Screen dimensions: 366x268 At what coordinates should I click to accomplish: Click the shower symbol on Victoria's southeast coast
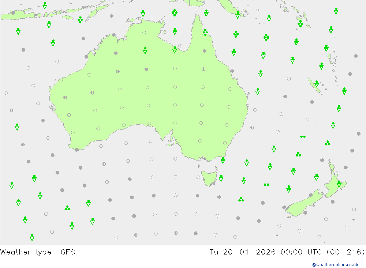click(223, 160)
